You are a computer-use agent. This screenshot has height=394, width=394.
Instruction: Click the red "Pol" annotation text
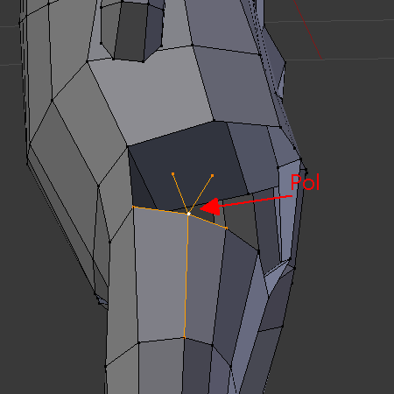click(x=305, y=182)
